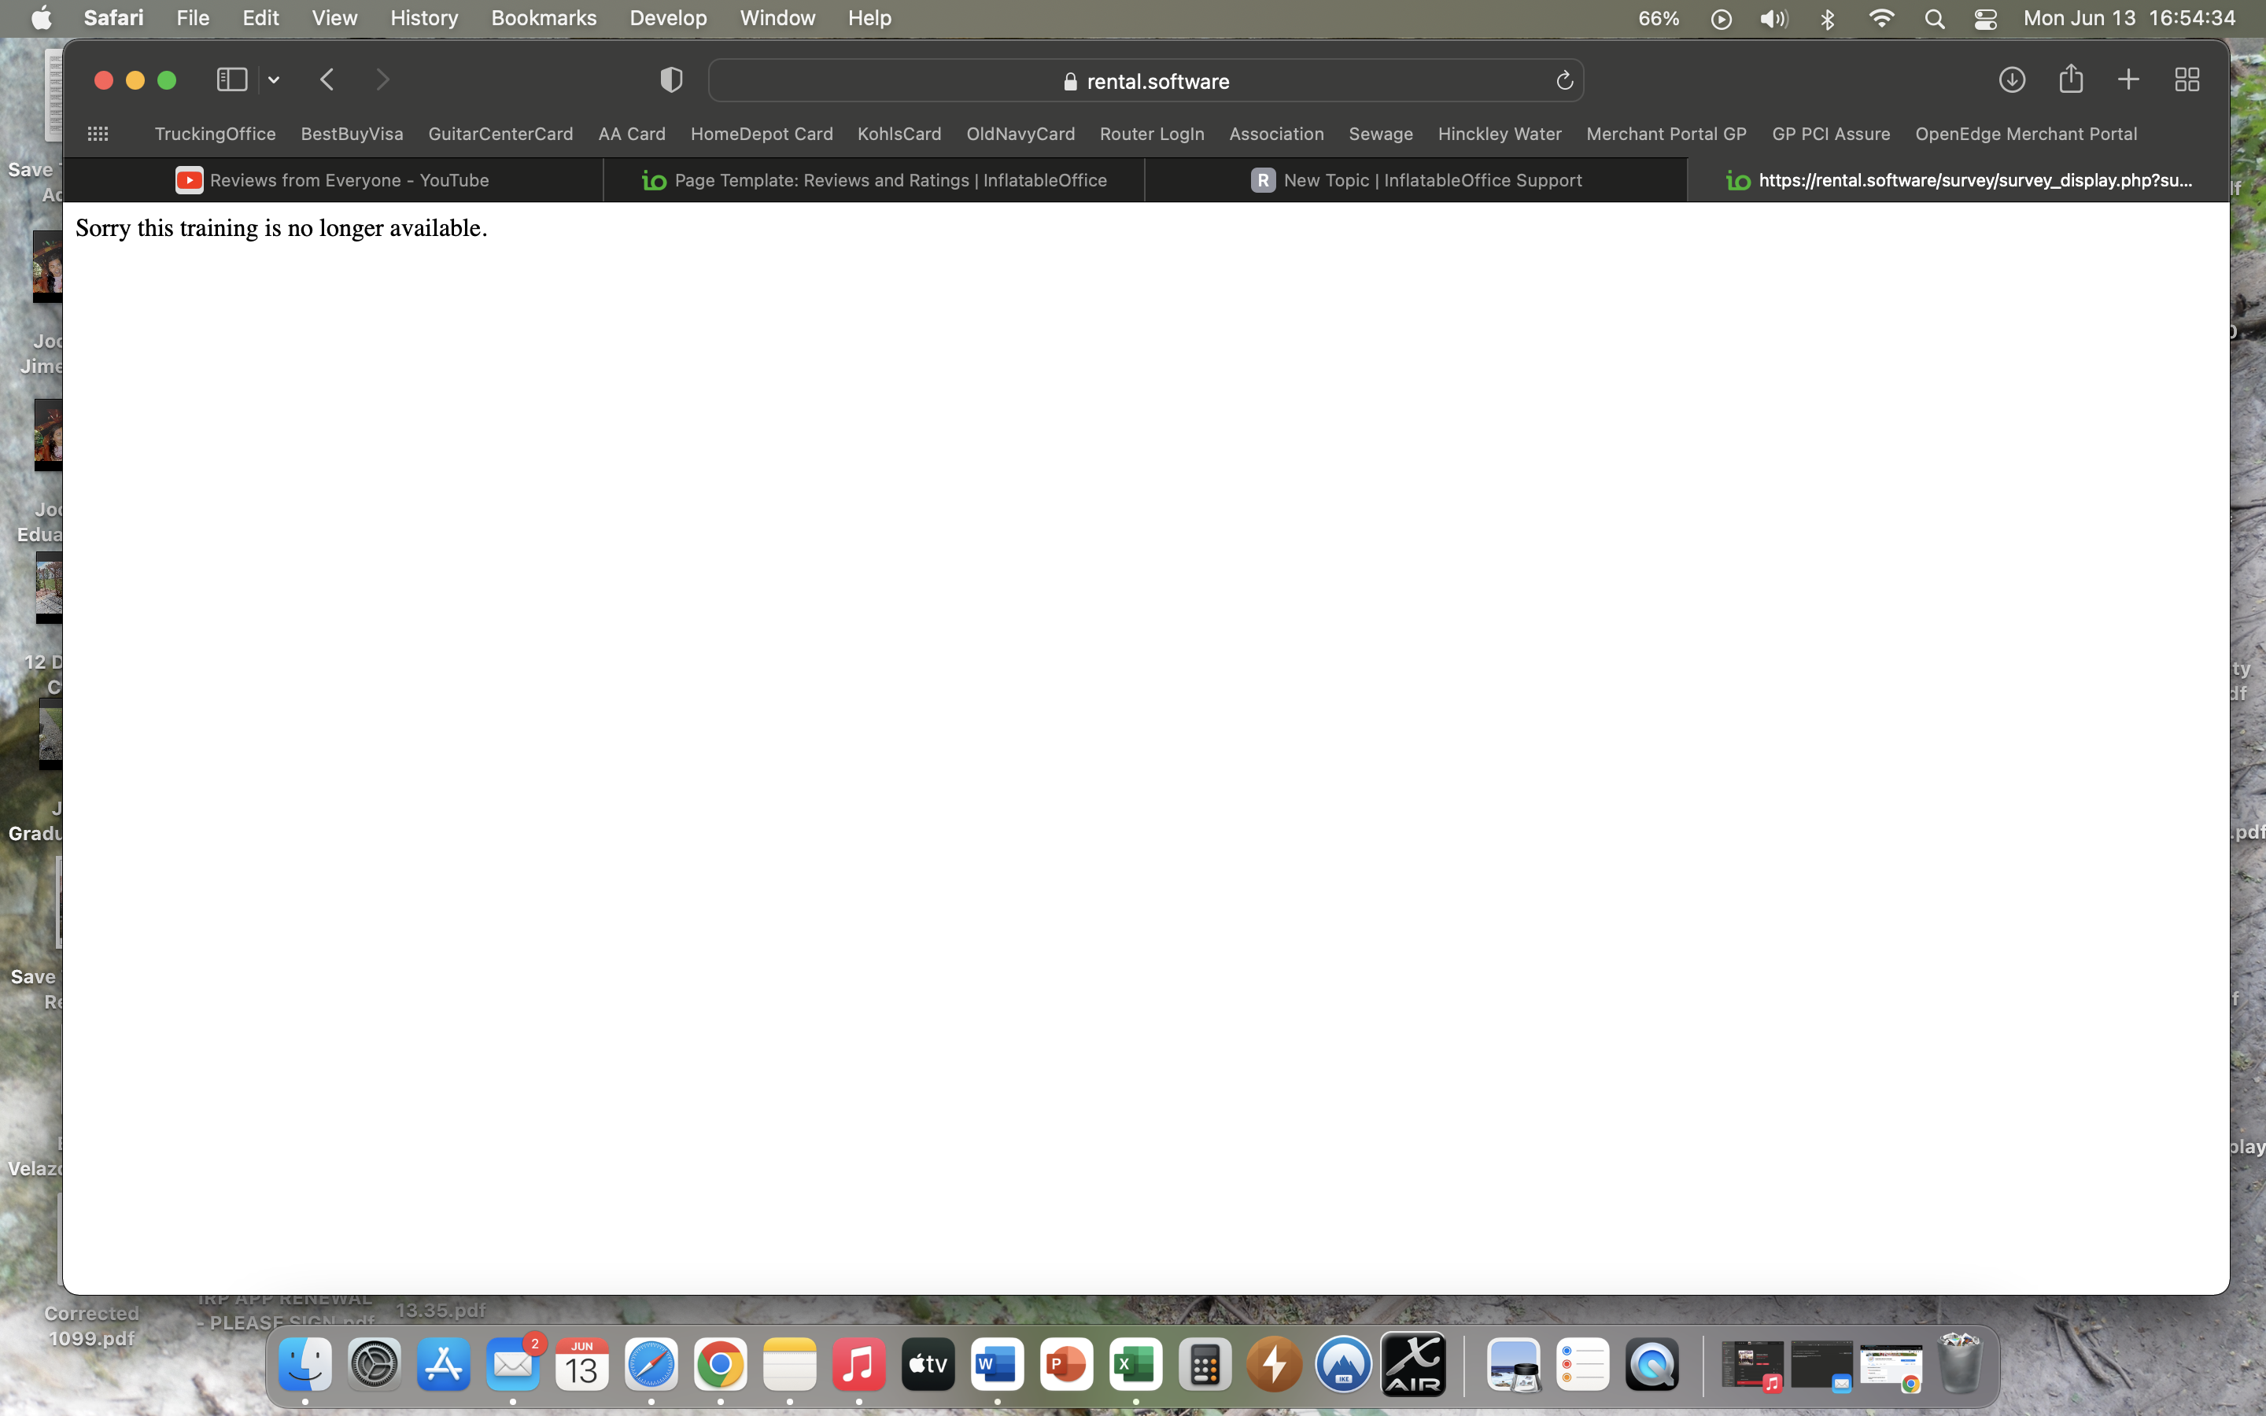2266x1416 pixels.
Task: Open a new tab with plus
Action: pyautogui.click(x=2128, y=79)
